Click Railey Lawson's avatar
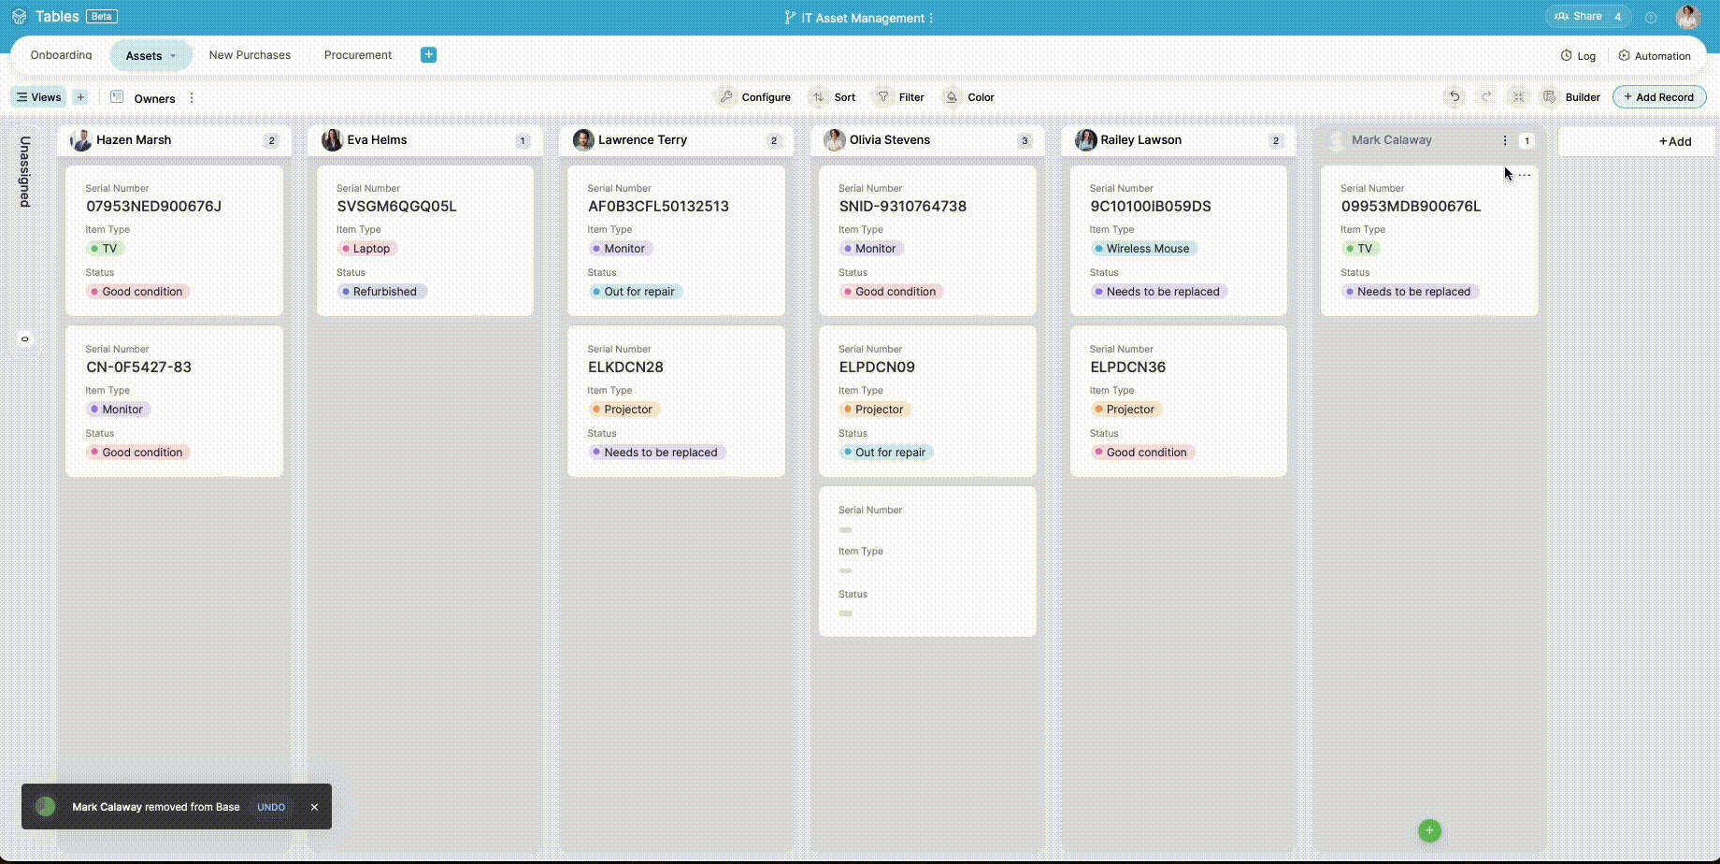Image resolution: width=1720 pixels, height=864 pixels. tap(1085, 140)
